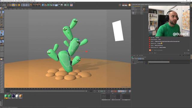This screenshot has width=192, height=108.
Task: Click Apply button in Coordinates Manager
Action: 126,100
